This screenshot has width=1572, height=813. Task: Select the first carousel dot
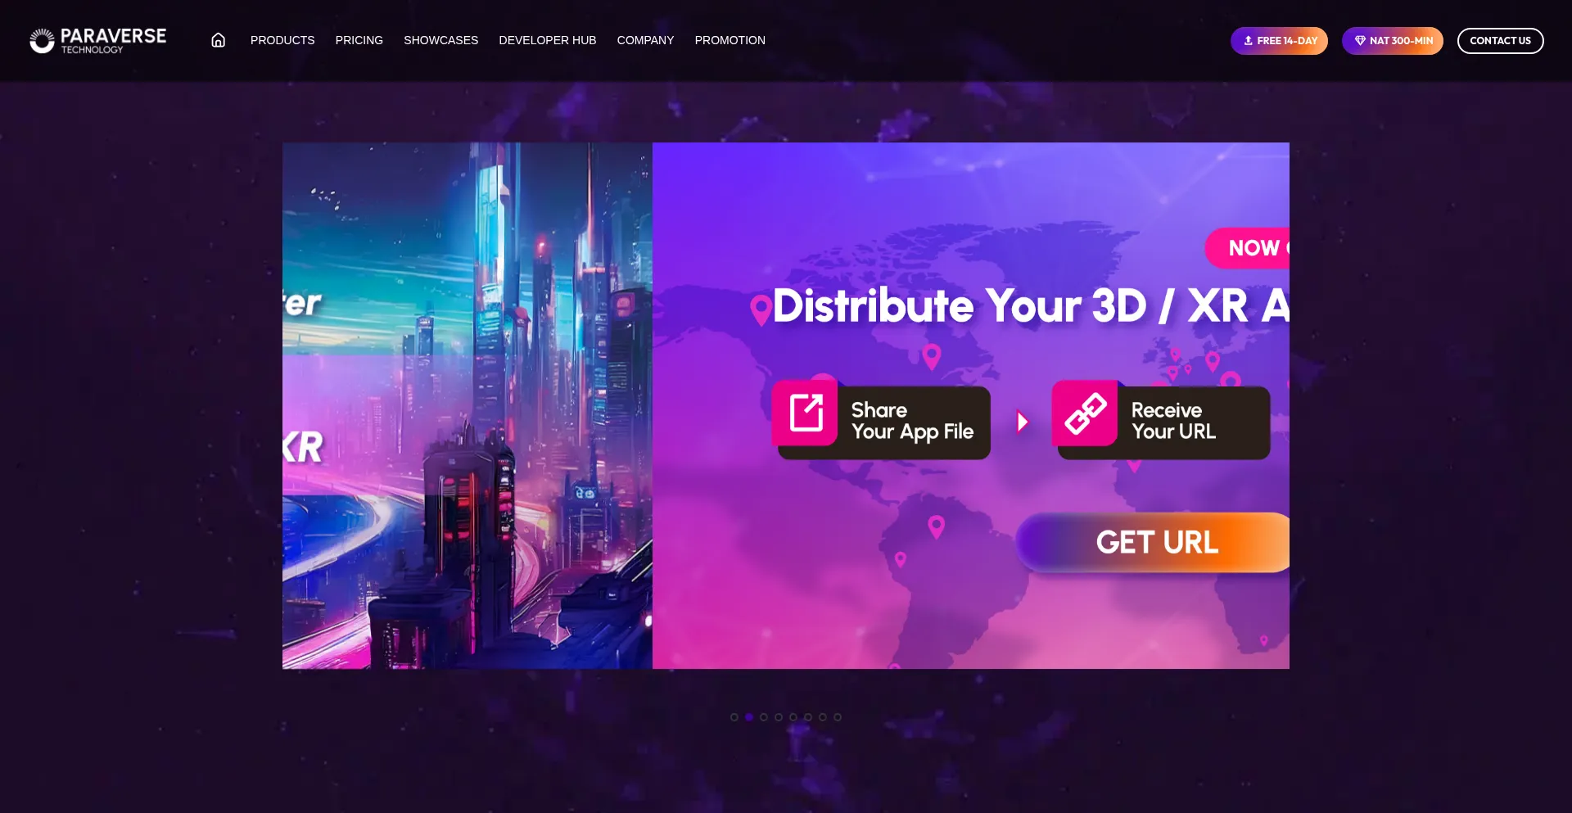point(734,717)
